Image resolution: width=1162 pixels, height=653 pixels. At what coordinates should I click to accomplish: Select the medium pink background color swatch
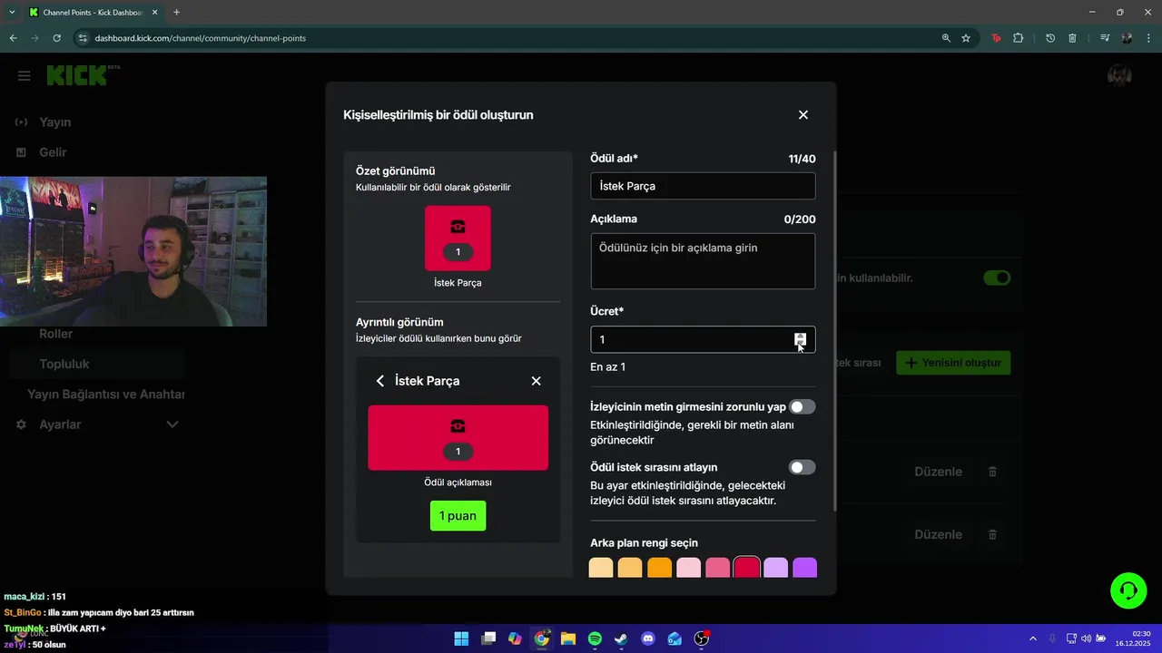click(717, 568)
